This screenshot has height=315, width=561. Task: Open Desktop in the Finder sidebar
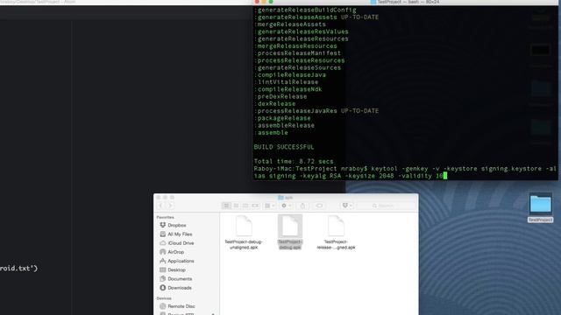[x=176, y=270]
